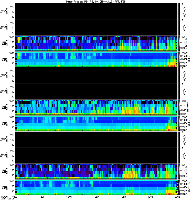Click the (V/m)²/Hz unit label of tha edc34

[185, 11]
